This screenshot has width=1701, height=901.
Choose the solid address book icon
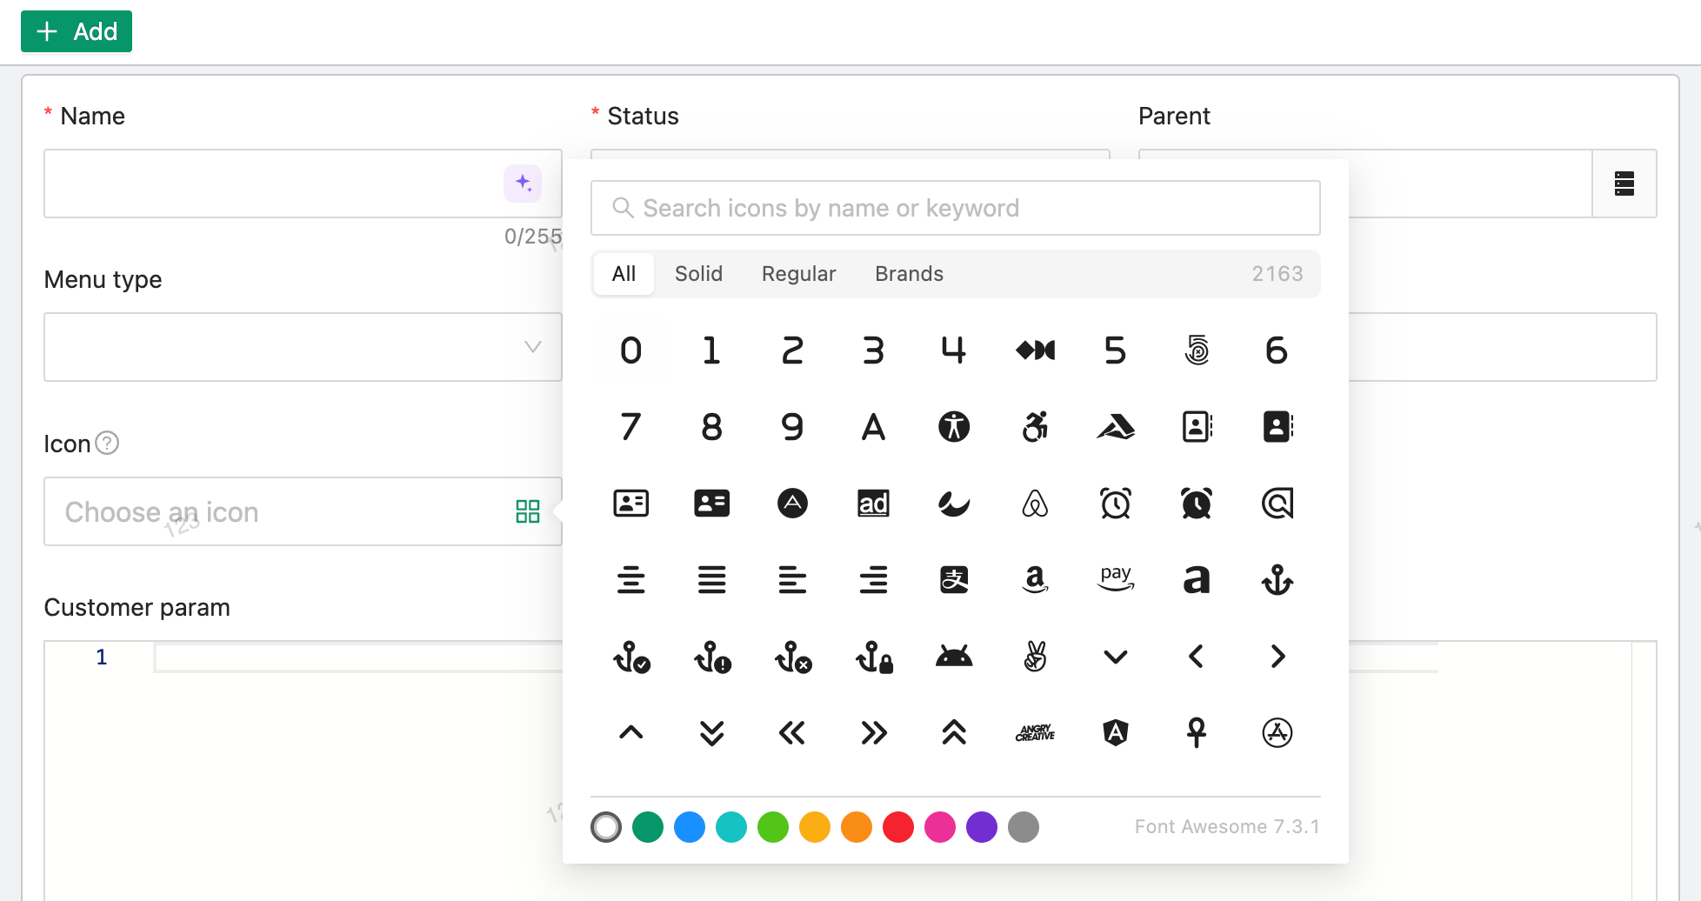tap(1277, 427)
